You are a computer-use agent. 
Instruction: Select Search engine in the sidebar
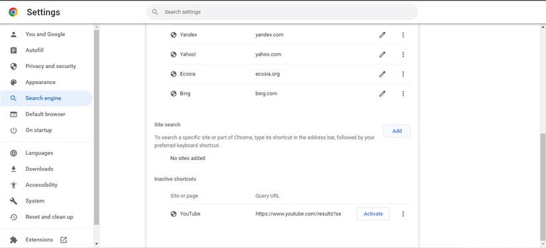(x=46, y=98)
